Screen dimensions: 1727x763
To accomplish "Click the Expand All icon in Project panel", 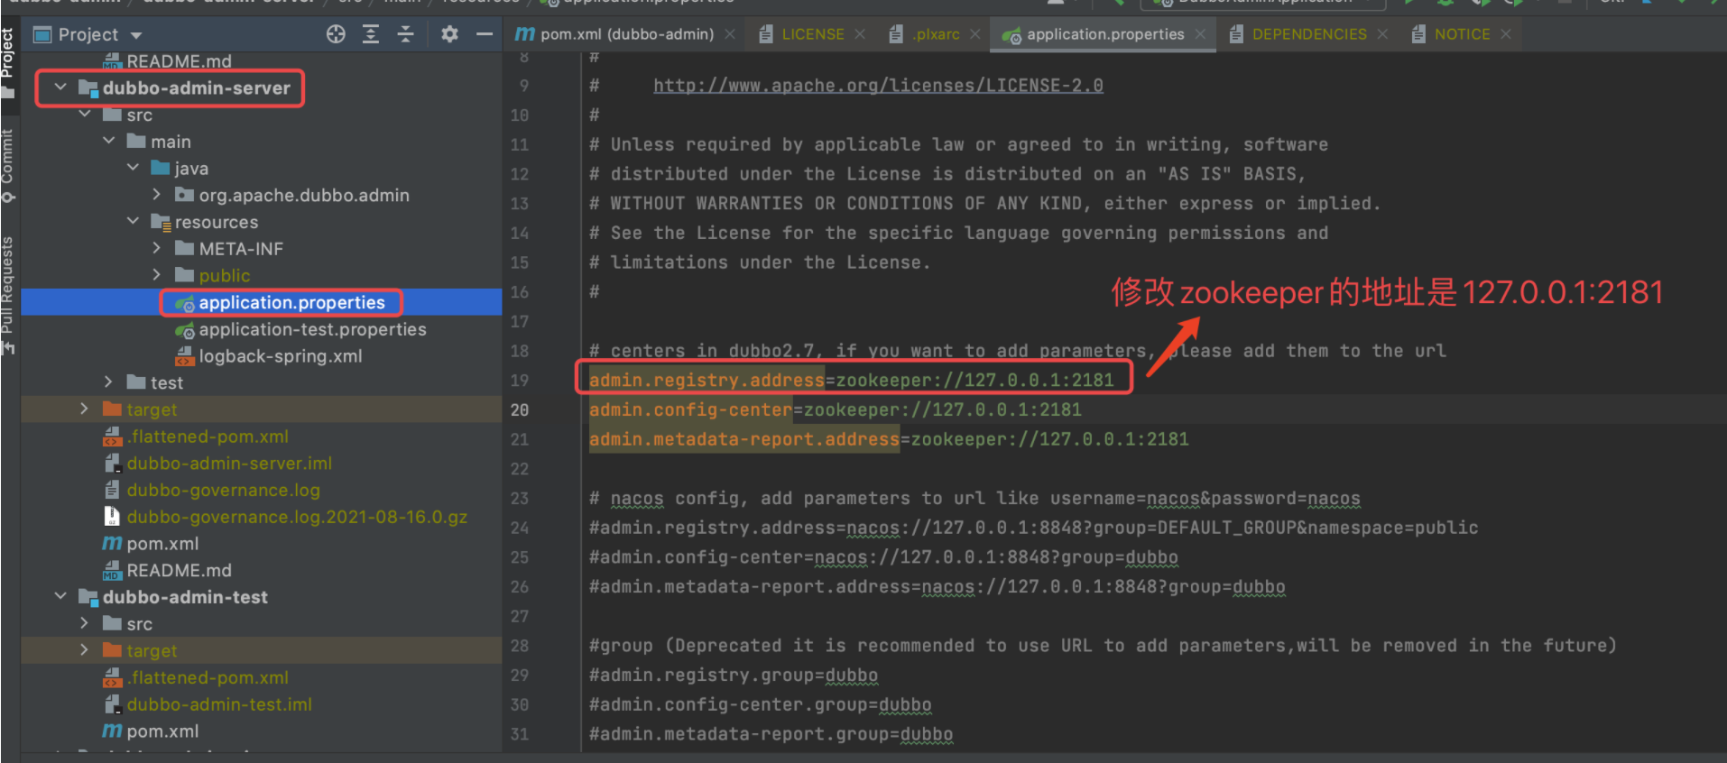I will tap(371, 34).
